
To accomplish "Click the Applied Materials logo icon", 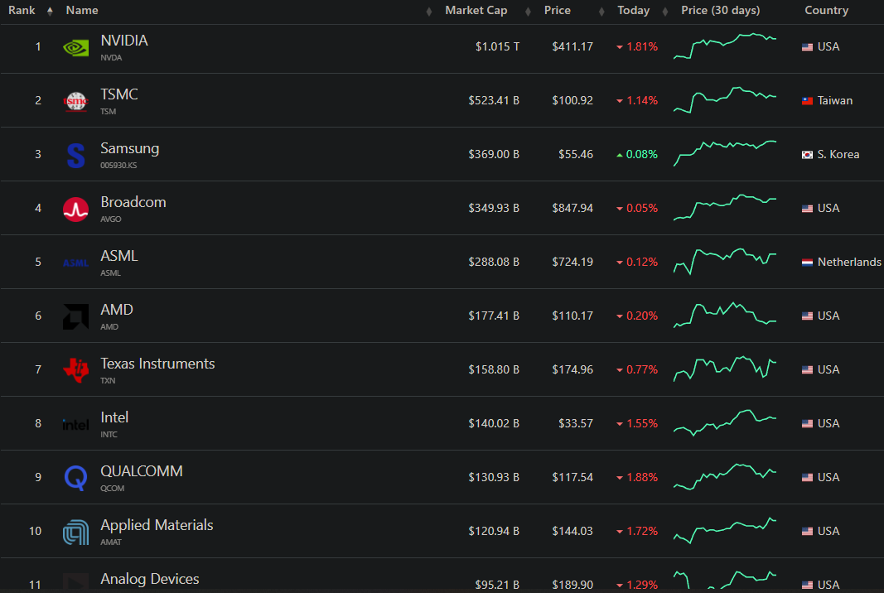I will tap(75, 533).
